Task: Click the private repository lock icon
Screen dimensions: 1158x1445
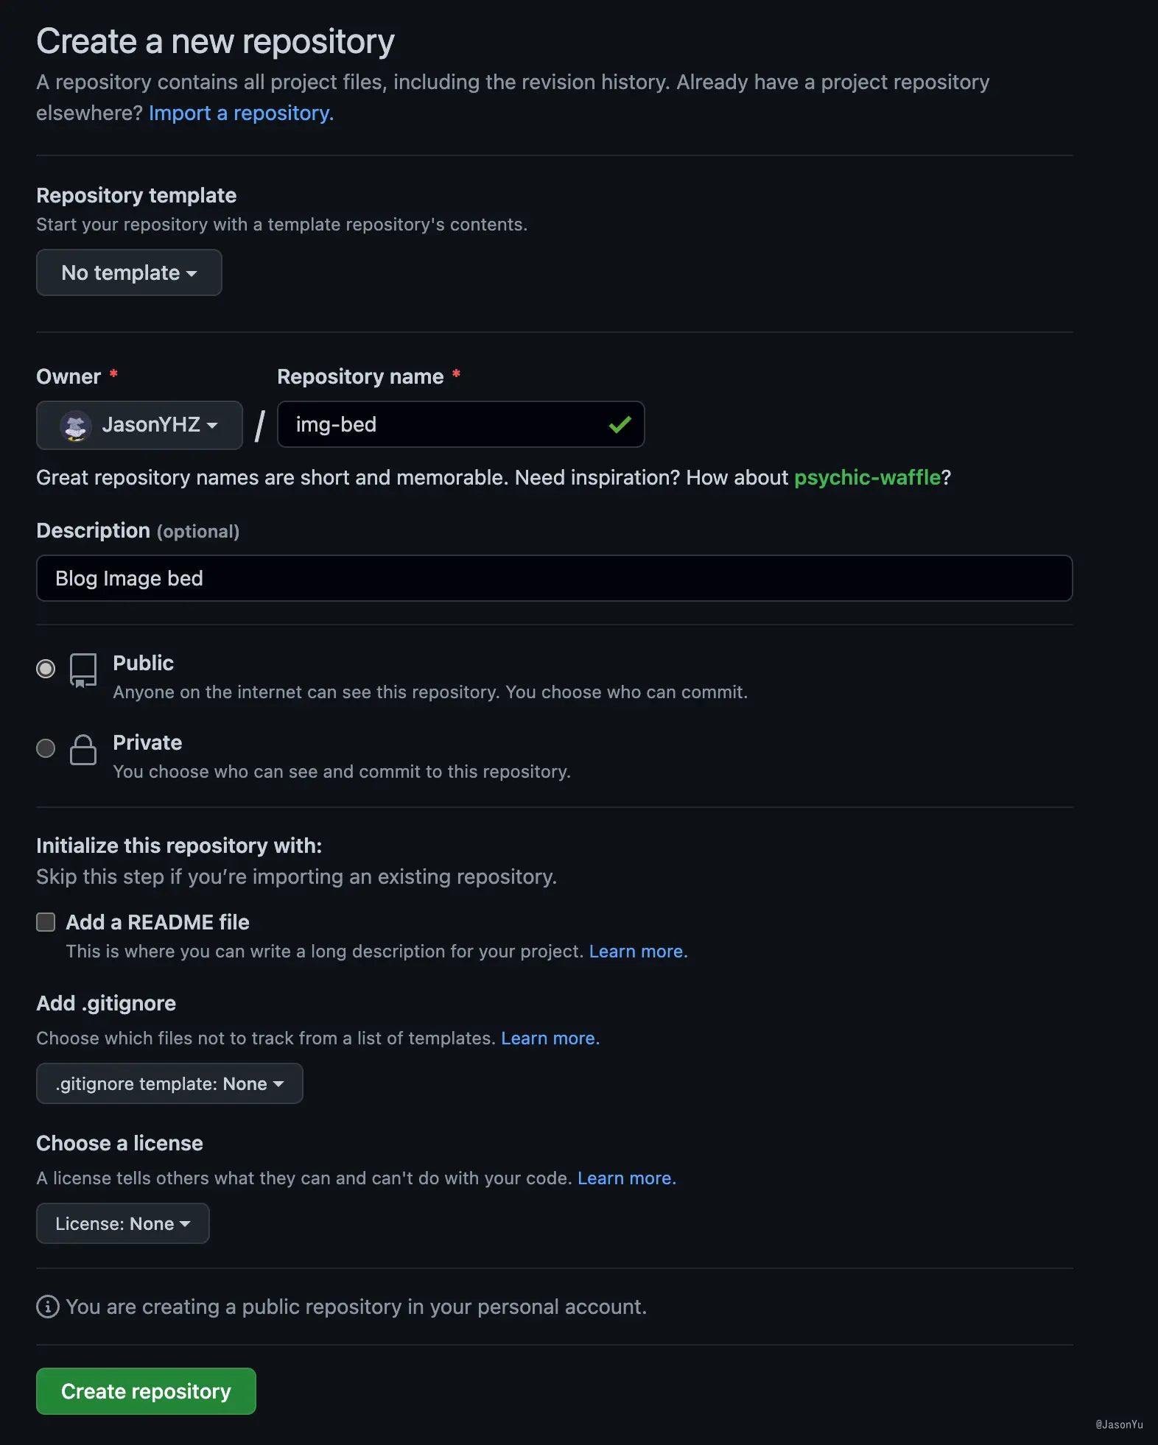Action: tap(83, 750)
